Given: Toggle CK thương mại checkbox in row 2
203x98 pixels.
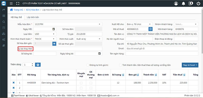Looking at the screenshot, I should coord(91,88).
